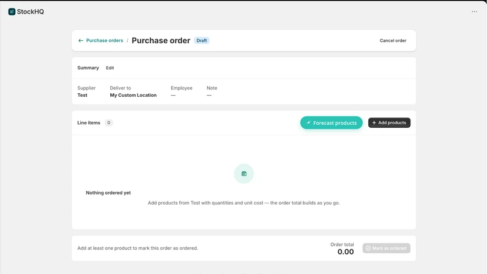Click the Order total value 0.00
This screenshot has width=487, height=274.
click(x=346, y=251)
